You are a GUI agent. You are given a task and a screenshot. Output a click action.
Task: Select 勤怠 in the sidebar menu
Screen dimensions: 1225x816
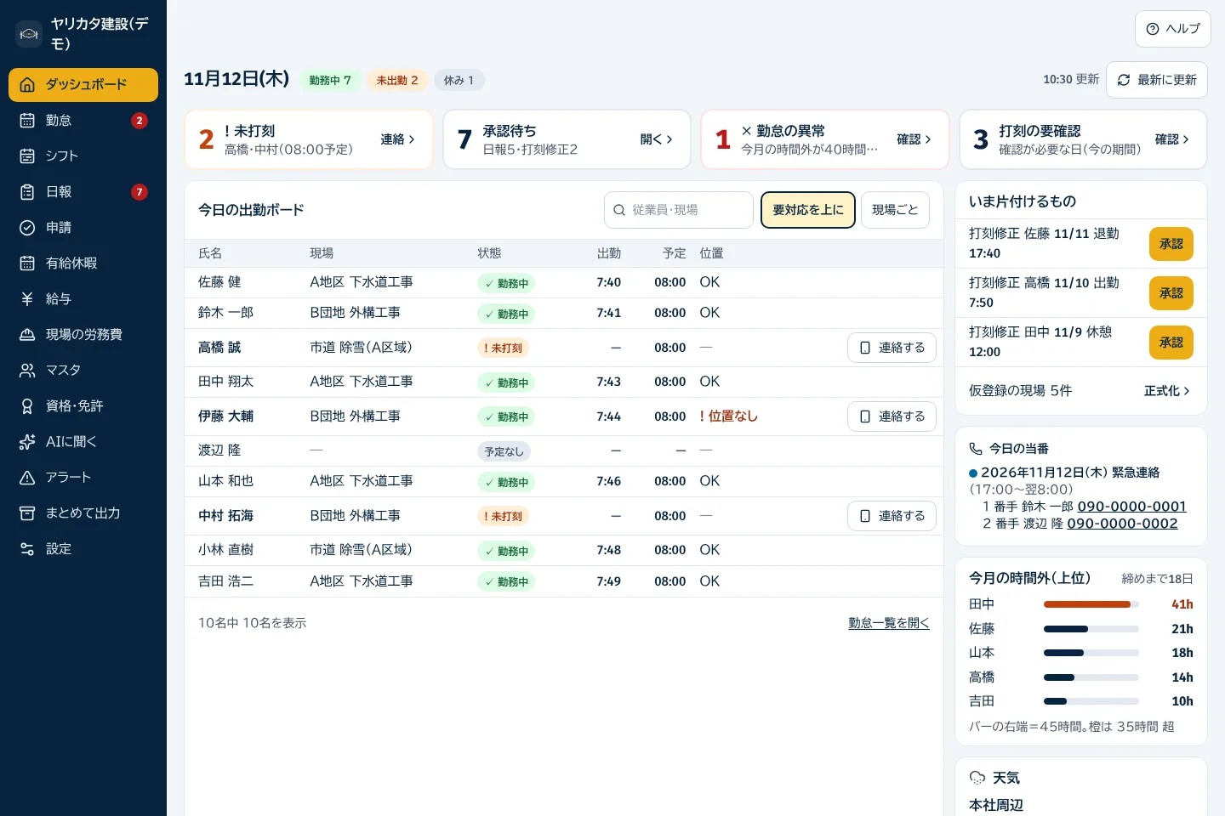tap(83, 121)
